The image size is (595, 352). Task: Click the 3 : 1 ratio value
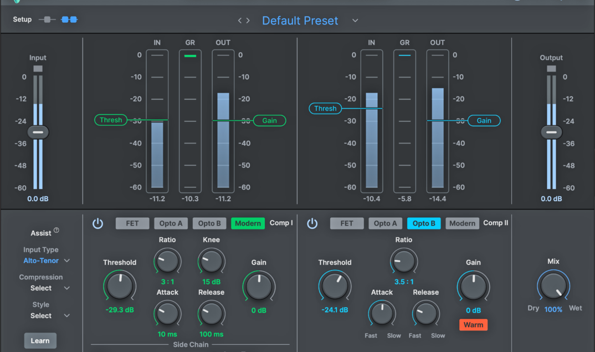[x=167, y=282]
